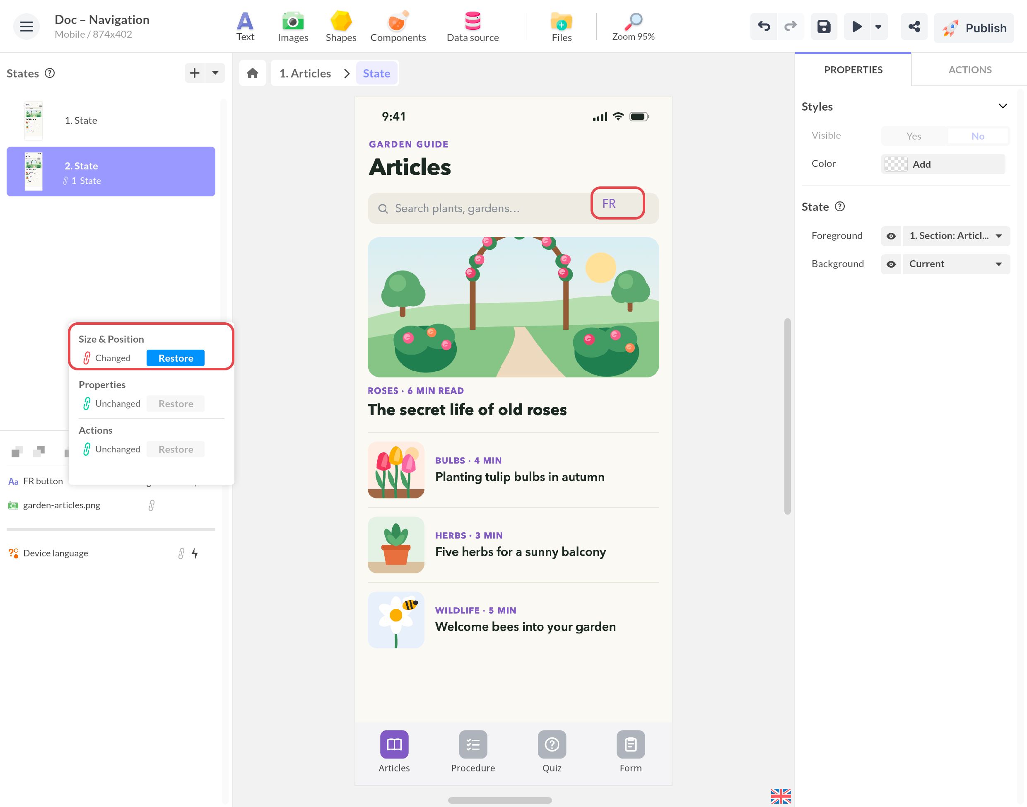Undo the last action
The width and height of the screenshot is (1027, 807).
point(764,27)
